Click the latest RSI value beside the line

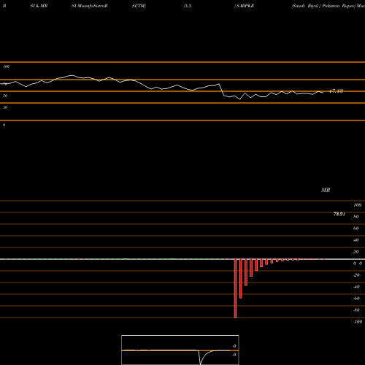336,91
